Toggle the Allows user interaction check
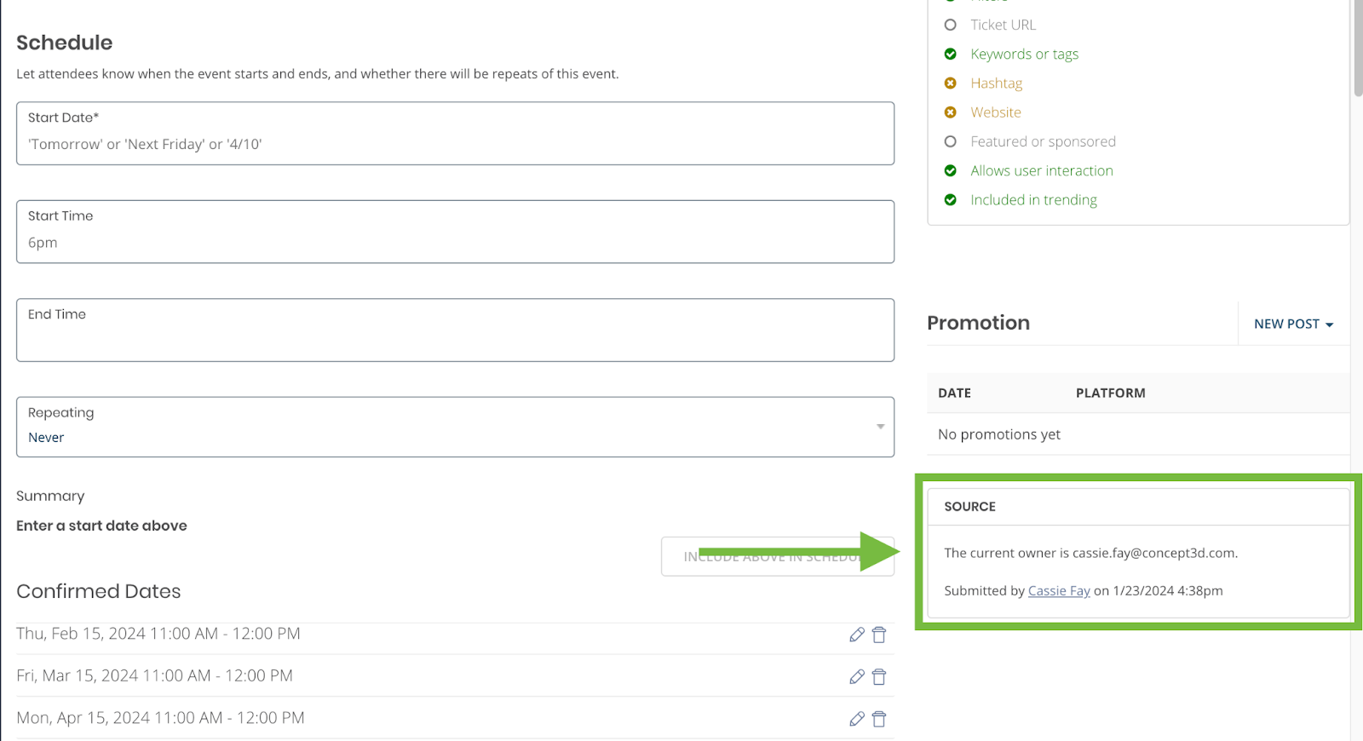Screen dimensions: 1363x741 (950, 170)
